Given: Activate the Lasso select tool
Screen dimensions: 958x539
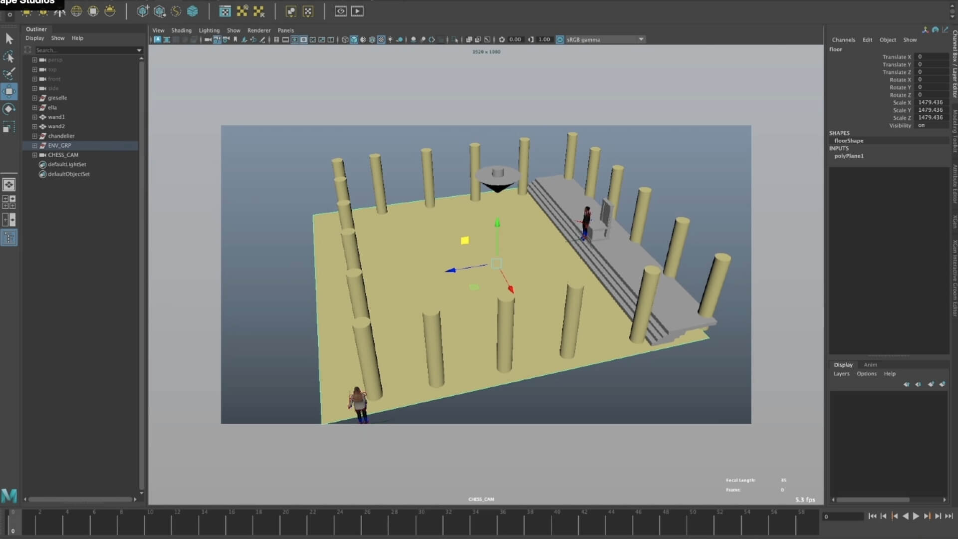Looking at the screenshot, I should (9, 56).
